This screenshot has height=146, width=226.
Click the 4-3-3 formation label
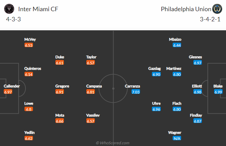pos(13,19)
